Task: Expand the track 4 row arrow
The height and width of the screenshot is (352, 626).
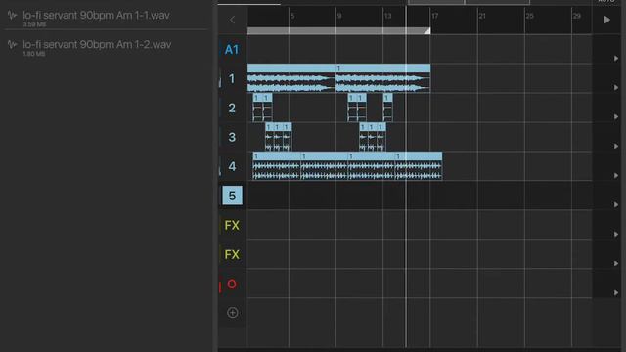Action: click(616, 176)
